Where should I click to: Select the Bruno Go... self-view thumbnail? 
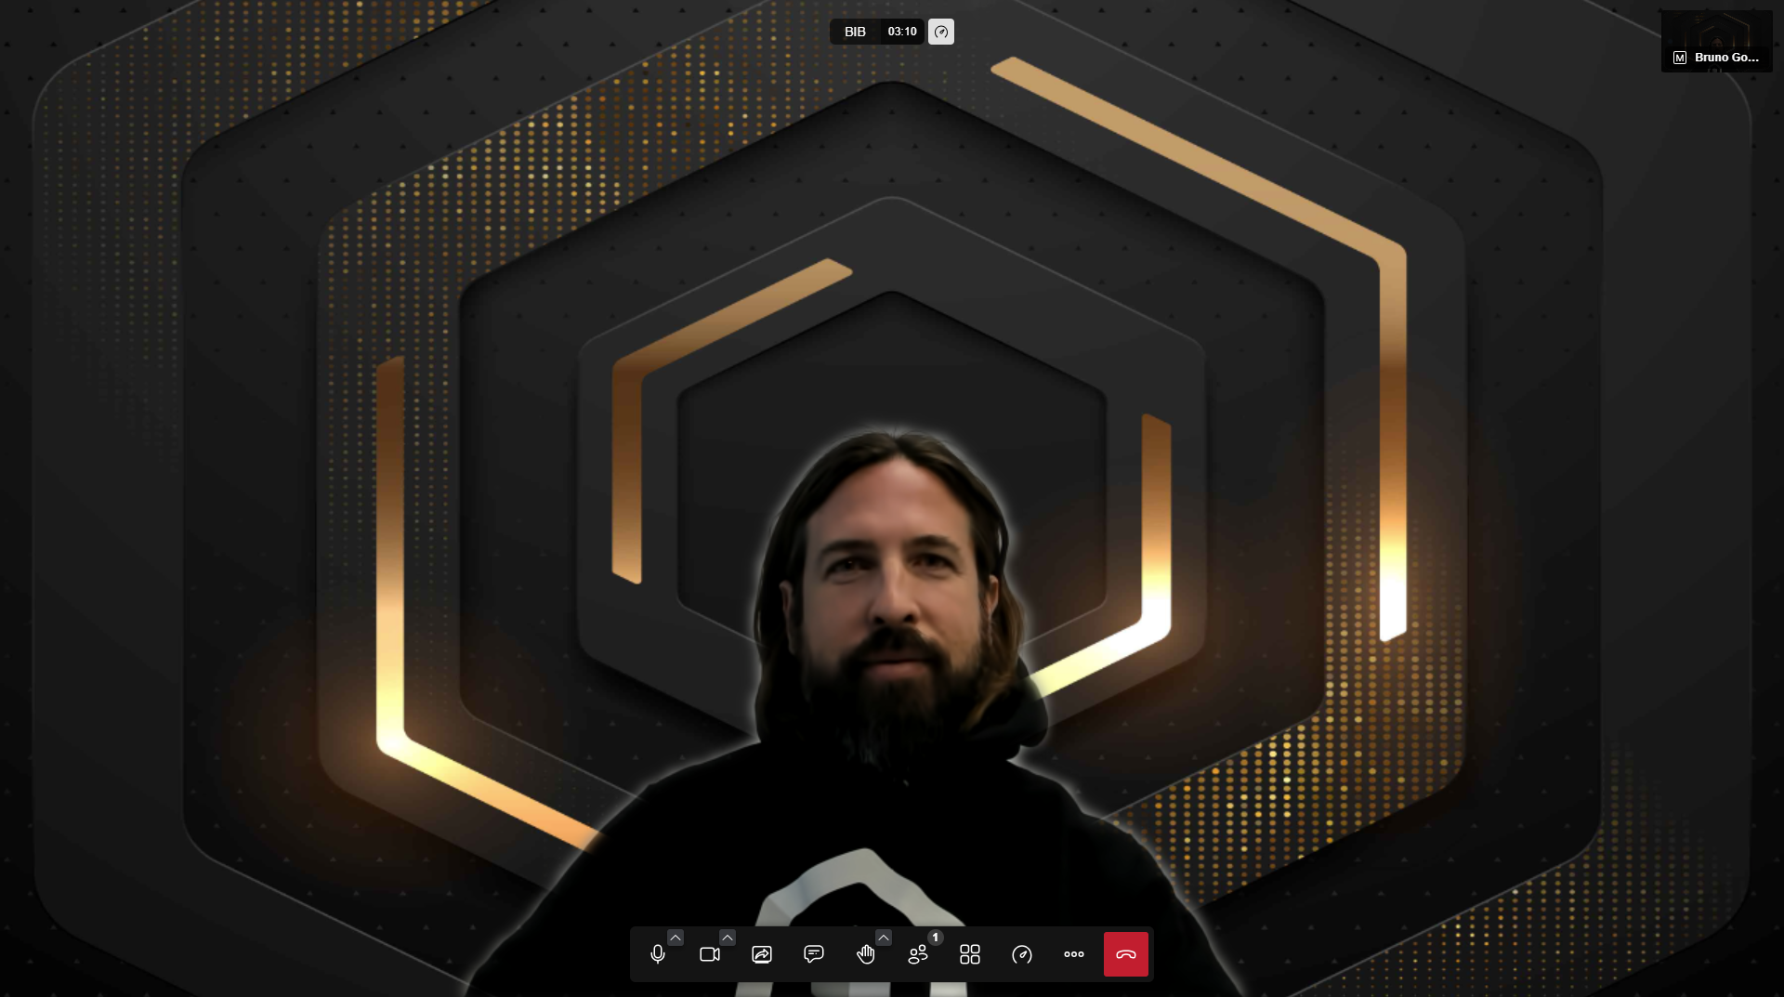(x=1717, y=41)
